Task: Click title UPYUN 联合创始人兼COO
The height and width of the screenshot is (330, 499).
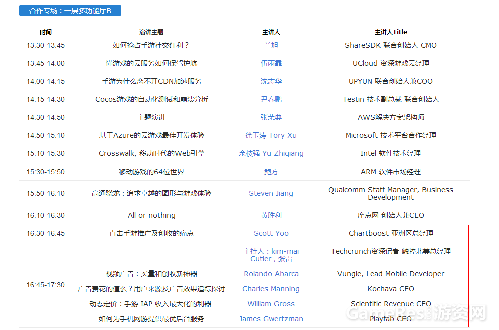Action: [391, 81]
